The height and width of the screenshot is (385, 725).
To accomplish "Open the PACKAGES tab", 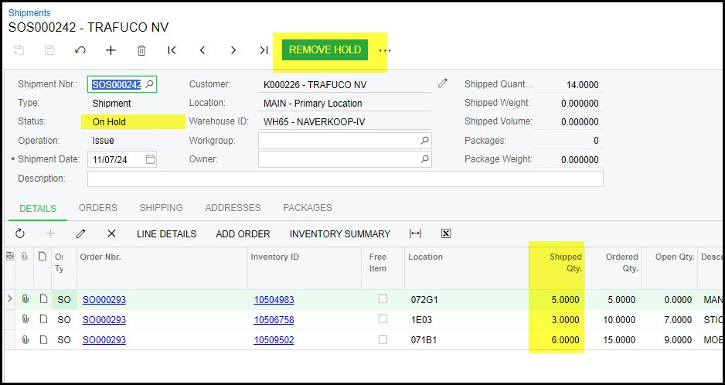I will click(307, 208).
